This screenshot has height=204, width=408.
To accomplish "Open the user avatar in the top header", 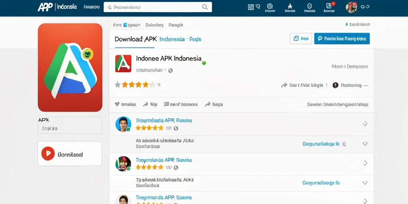I will click(x=351, y=7).
